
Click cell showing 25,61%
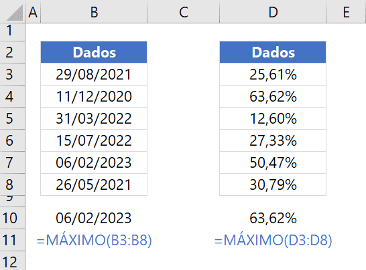coord(273,74)
